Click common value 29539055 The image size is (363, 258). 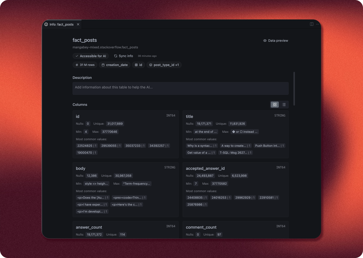111,146
